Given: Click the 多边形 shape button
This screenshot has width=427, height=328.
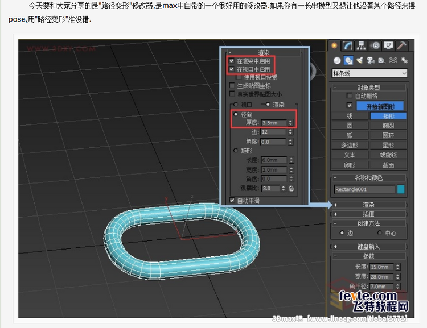Looking at the screenshot, I should (350, 145).
